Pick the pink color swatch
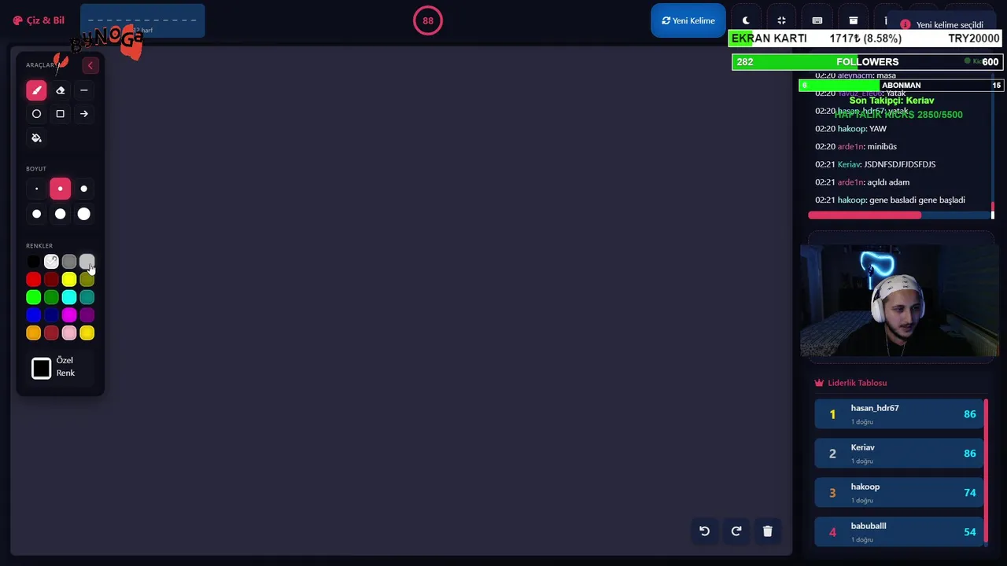Screen dimensions: 1007x566 click(69, 333)
